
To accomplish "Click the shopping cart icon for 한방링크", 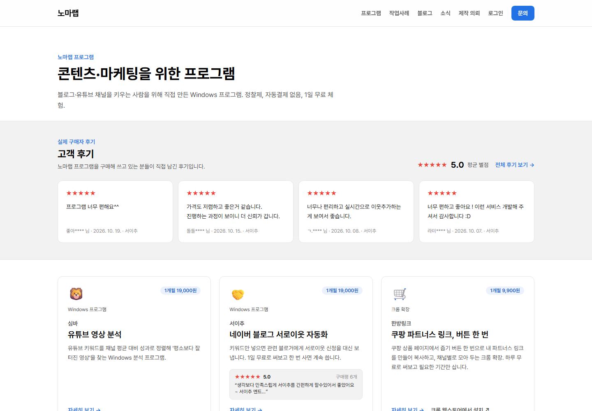I will 400,294.
